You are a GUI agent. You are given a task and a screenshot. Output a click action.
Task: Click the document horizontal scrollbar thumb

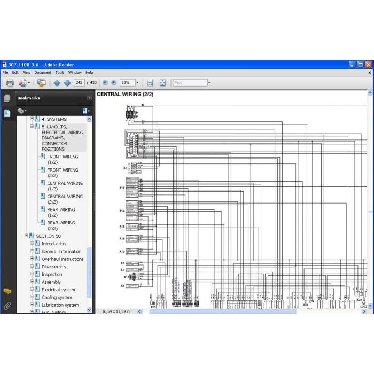tap(223, 311)
